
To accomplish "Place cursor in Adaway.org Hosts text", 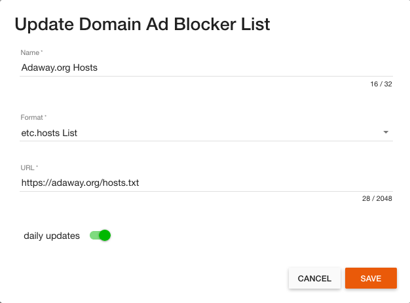I will pos(60,67).
